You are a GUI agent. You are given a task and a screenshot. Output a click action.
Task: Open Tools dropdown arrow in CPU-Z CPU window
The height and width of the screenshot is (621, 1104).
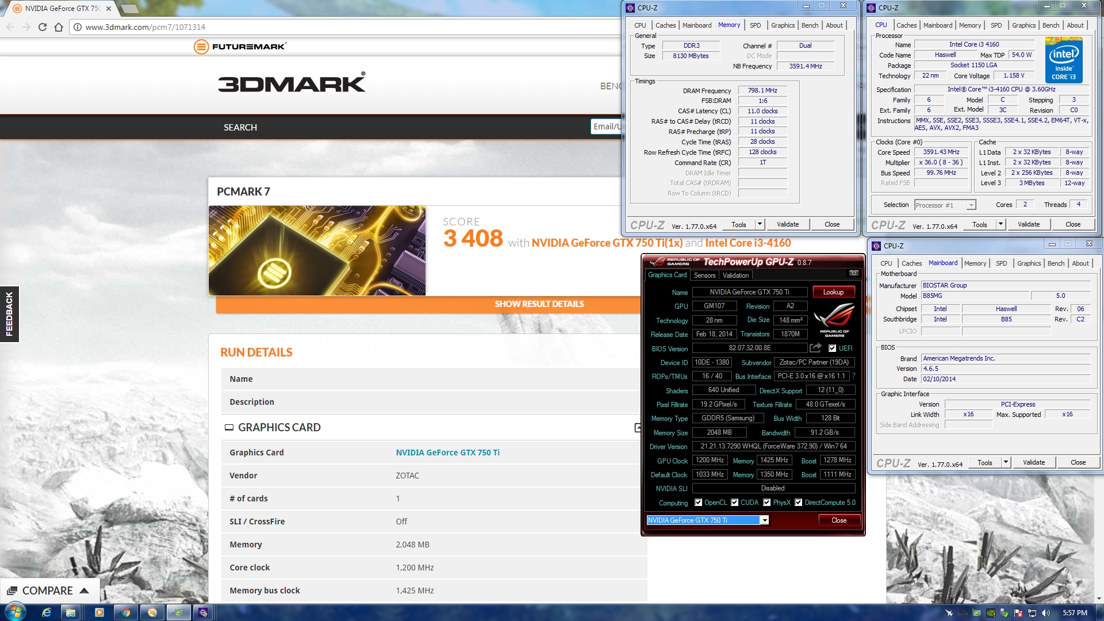click(x=1000, y=224)
